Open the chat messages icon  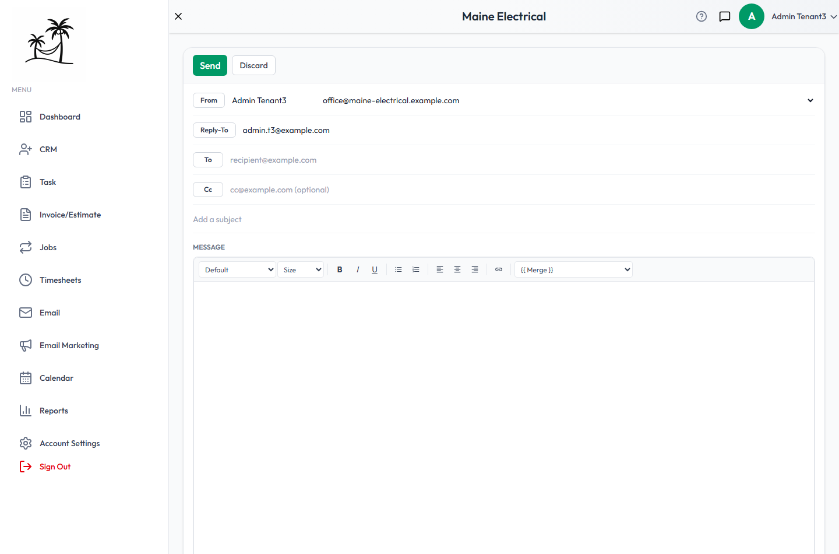coord(725,16)
